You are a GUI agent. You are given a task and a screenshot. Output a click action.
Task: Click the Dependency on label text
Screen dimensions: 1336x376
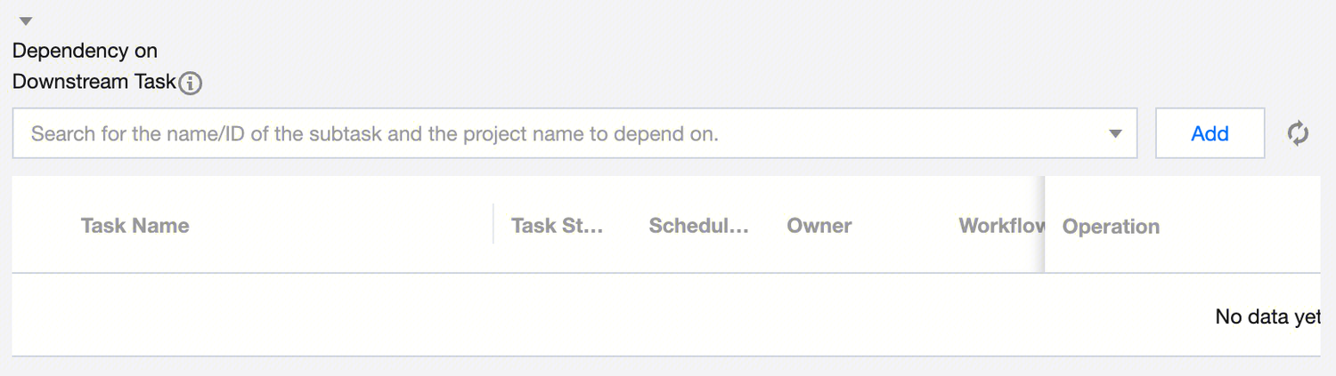point(85,51)
